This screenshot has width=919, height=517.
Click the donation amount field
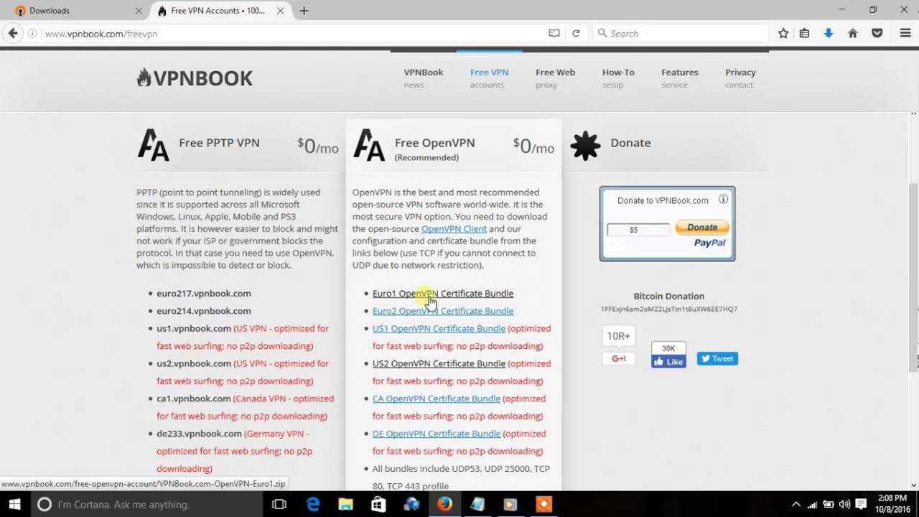click(x=638, y=230)
